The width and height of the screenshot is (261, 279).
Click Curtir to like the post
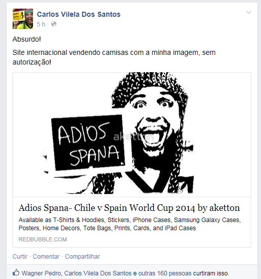[20, 257]
